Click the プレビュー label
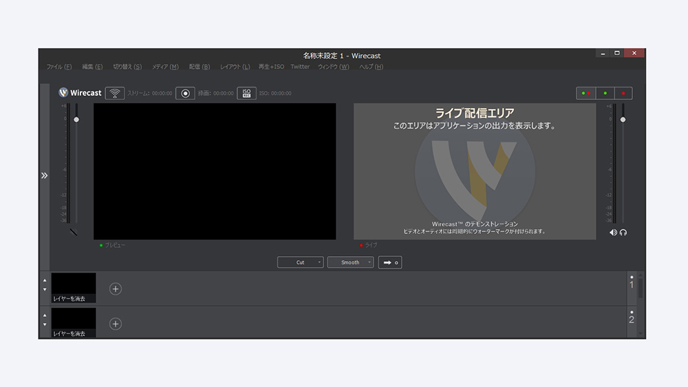The width and height of the screenshot is (688, 387). pos(115,245)
